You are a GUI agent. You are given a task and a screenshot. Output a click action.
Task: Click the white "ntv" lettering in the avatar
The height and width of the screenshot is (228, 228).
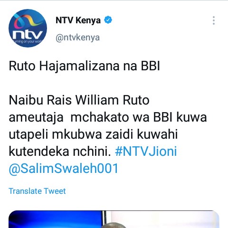pos(28,35)
